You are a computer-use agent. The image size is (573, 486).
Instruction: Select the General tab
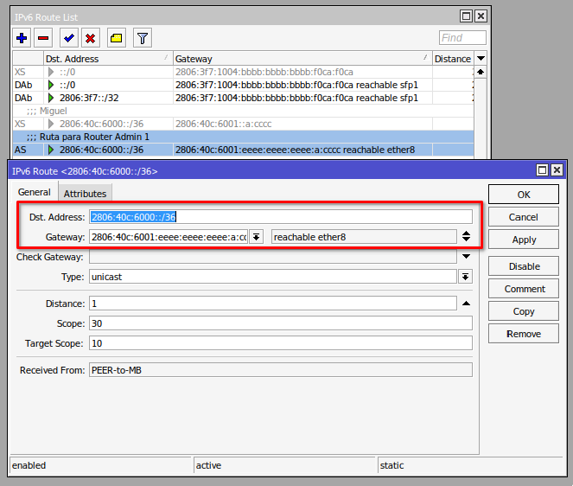click(x=35, y=193)
